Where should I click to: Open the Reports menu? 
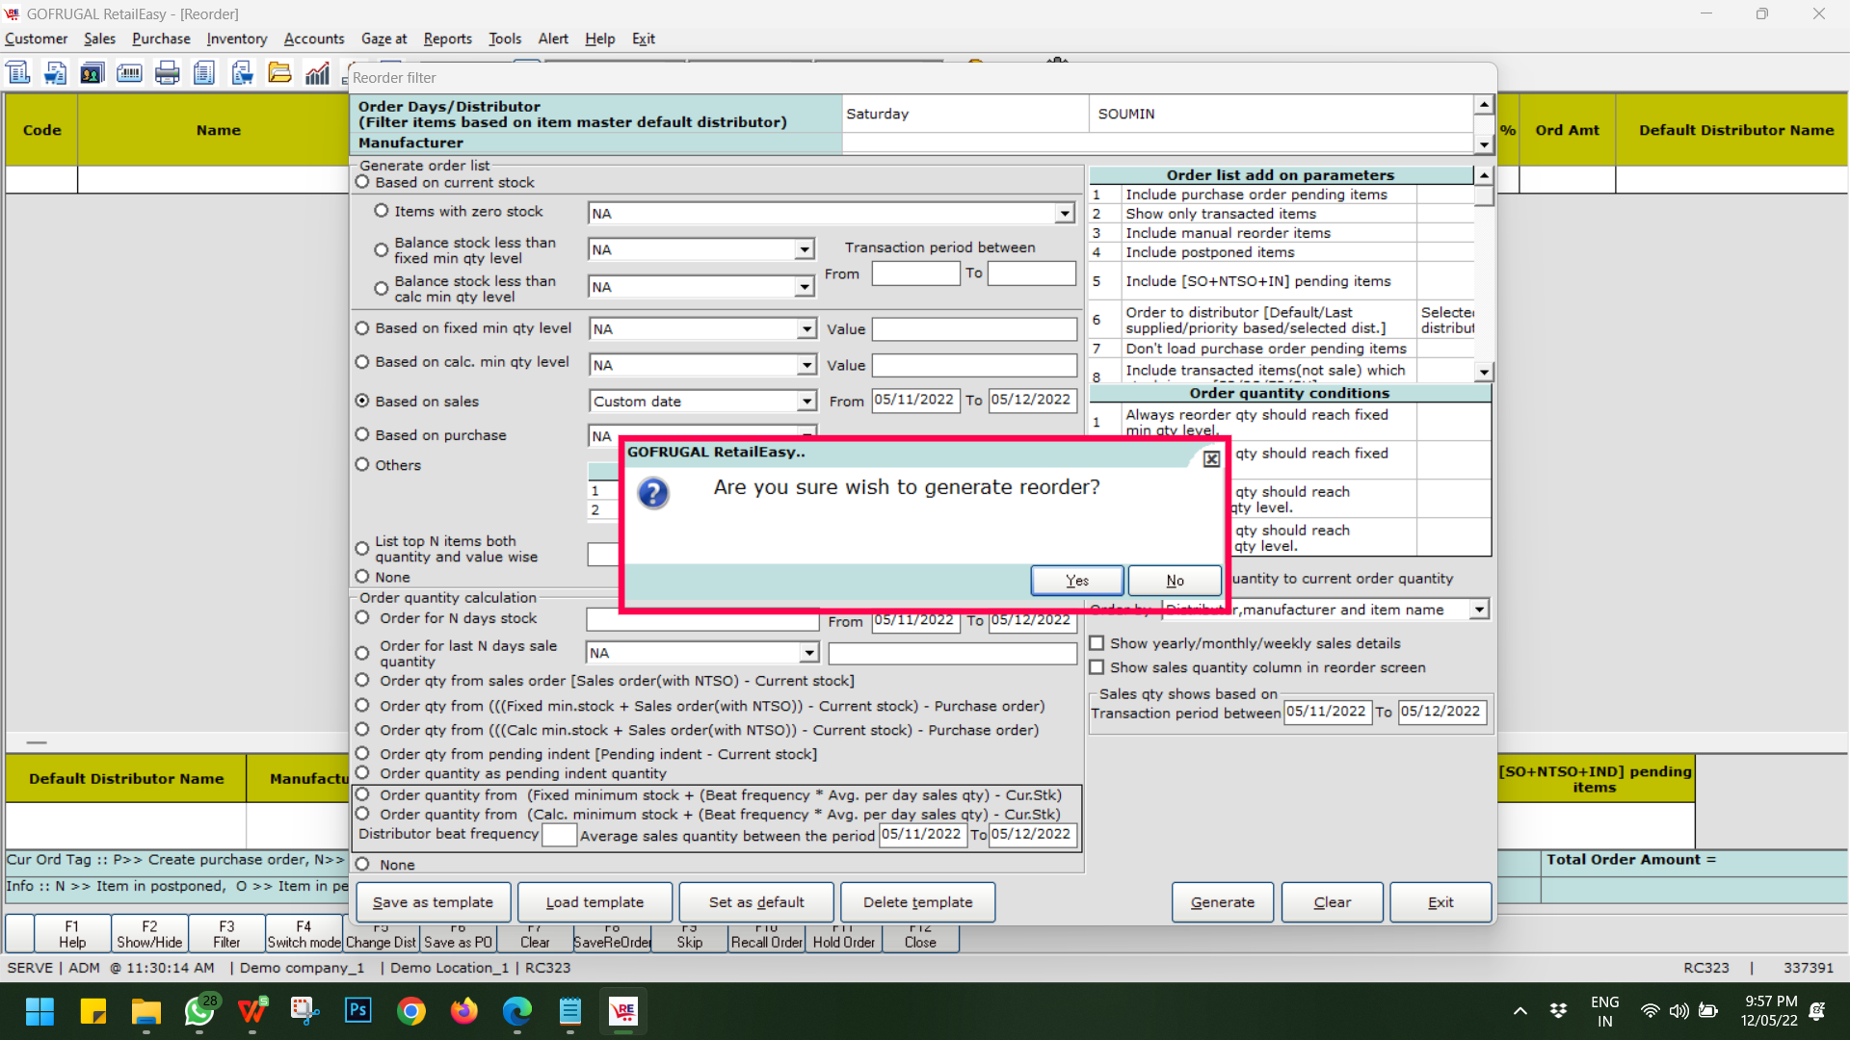click(x=447, y=39)
